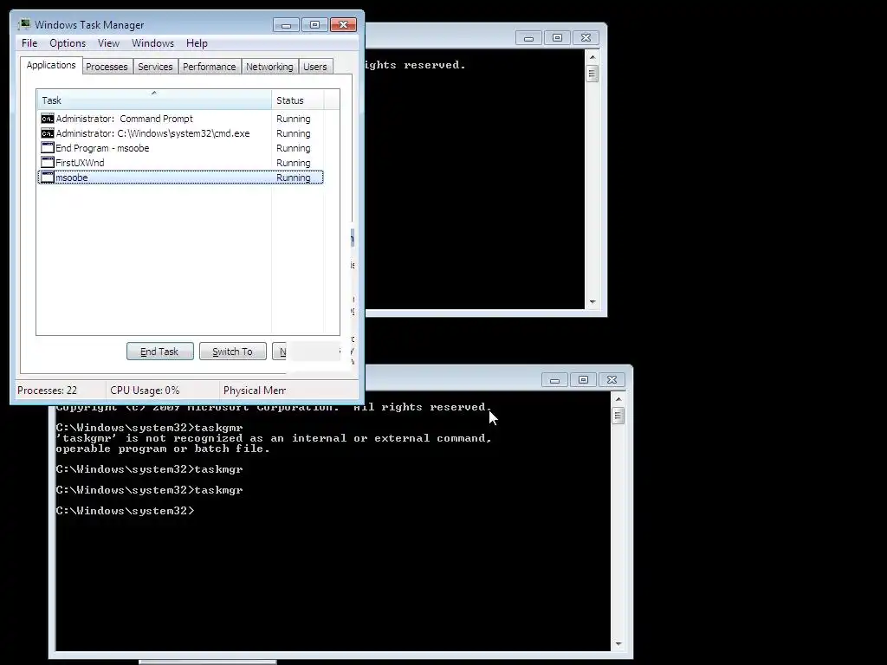Close the Windows Task Manager window
This screenshot has height=665, width=887.
coord(343,25)
